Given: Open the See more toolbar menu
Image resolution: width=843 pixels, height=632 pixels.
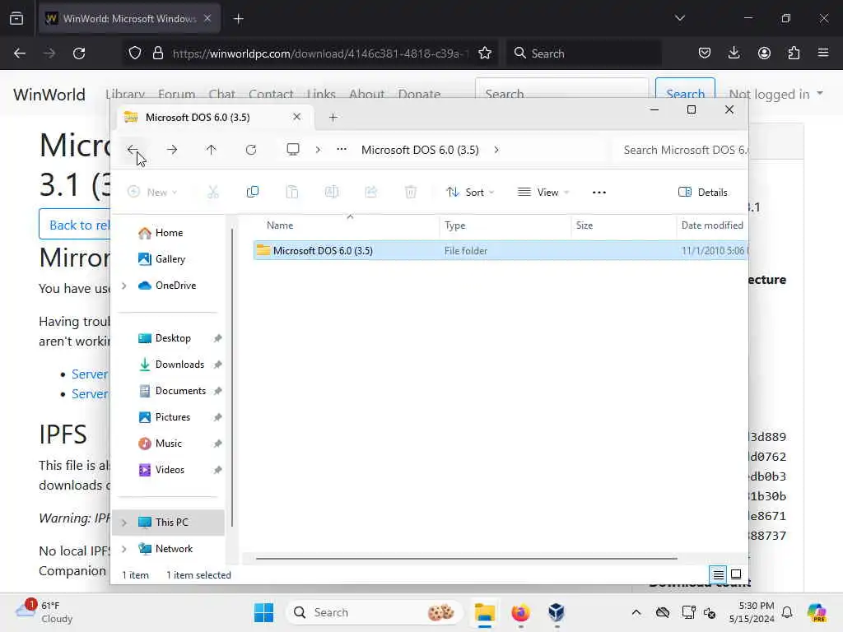Looking at the screenshot, I should (599, 193).
